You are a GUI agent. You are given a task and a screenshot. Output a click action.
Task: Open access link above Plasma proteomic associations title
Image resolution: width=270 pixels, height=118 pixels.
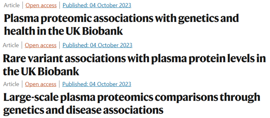click(41, 5)
